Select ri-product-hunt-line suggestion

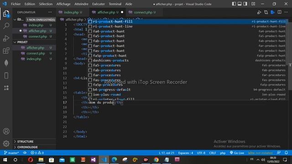coord(187,26)
